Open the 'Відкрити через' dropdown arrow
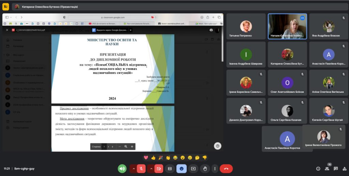This screenshot has width=349, height=176. pyautogui.click(x=131, y=30)
